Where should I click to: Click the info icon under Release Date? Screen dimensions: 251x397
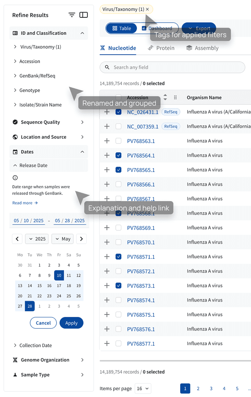click(x=15, y=178)
